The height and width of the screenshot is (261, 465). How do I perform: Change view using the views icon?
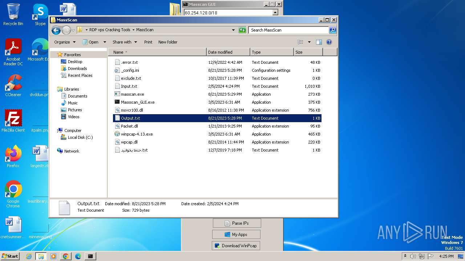[300, 42]
